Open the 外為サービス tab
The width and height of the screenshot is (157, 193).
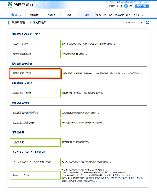point(139,15)
